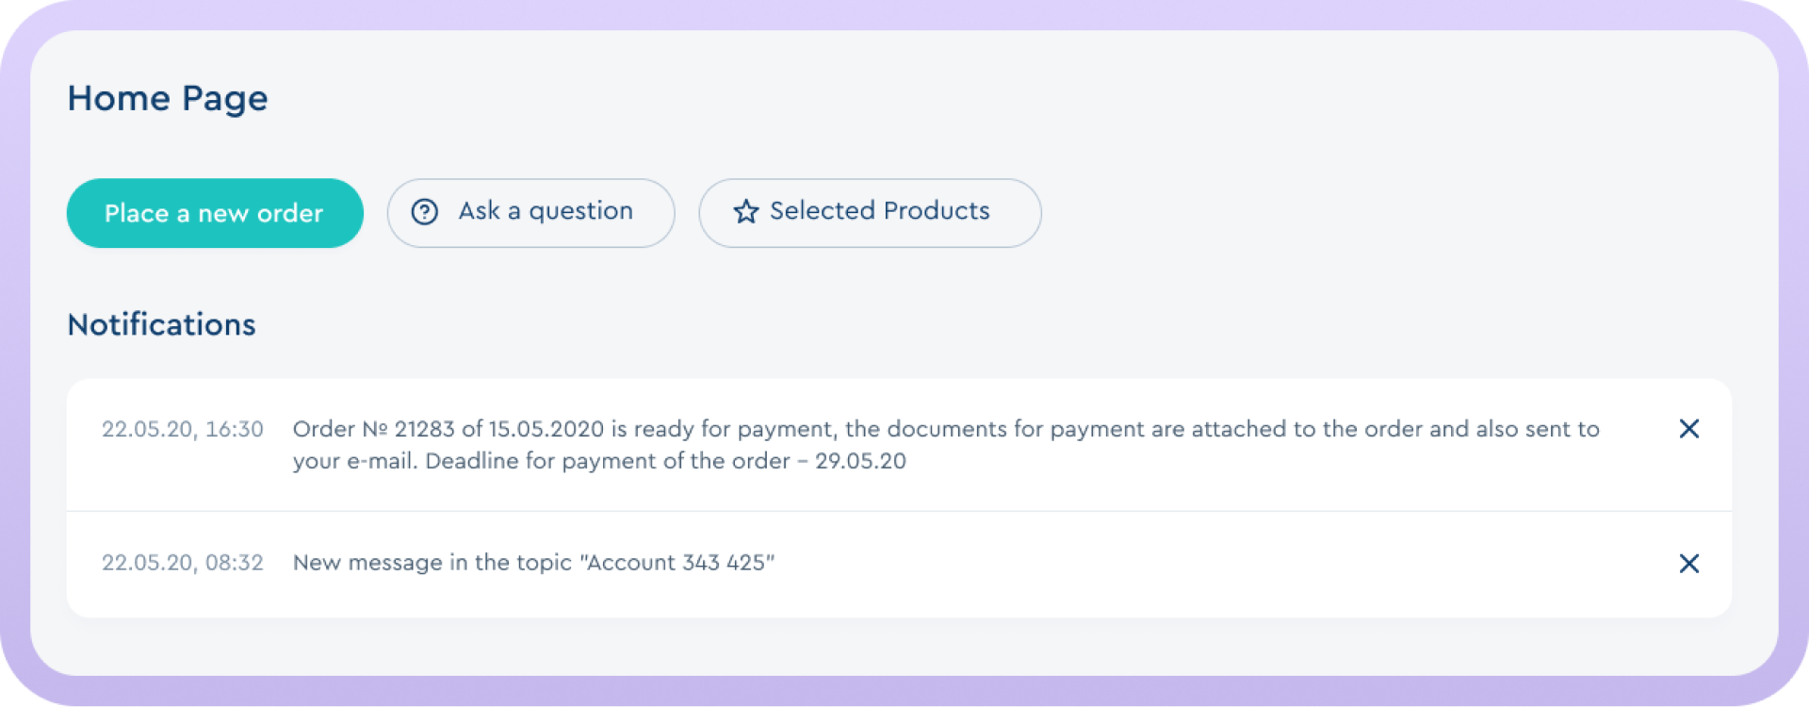This screenshot has height=707, width=1809.
Task: Click the 22.05.20, 08:32 timestamp
Action: 183,563
